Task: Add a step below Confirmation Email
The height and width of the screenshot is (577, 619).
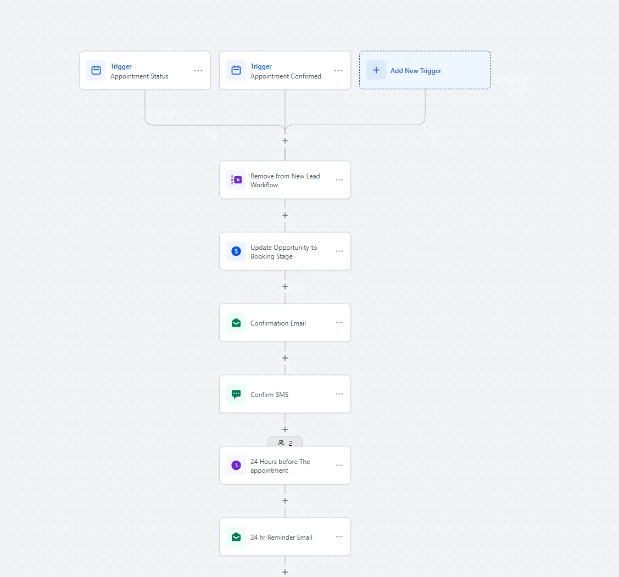Action: coord(285,358)
